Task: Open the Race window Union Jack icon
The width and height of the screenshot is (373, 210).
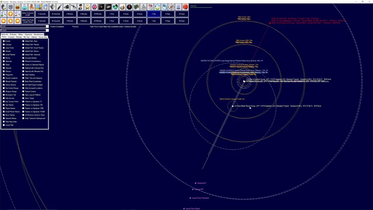Action: coord(94,7)
